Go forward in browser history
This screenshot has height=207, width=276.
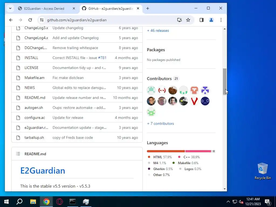click(20, 20)
